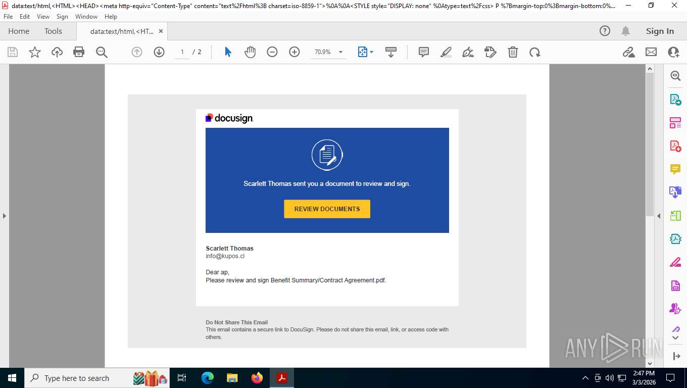Send file by email envelope icon
This screenshot has height=388, width=687.
point(651,52)
